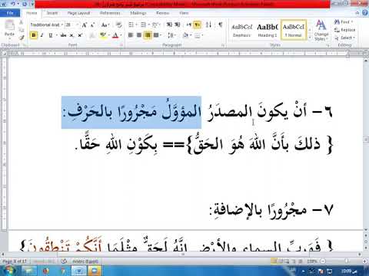
Task: Click the Decrease Indent icon
Action: point(169,25)
